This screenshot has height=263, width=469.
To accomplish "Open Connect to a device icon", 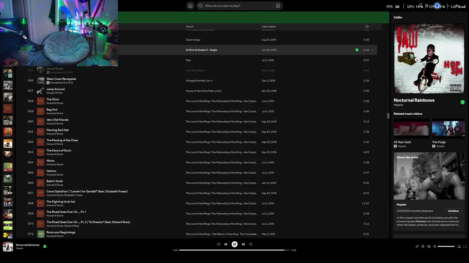I will 429,247.
